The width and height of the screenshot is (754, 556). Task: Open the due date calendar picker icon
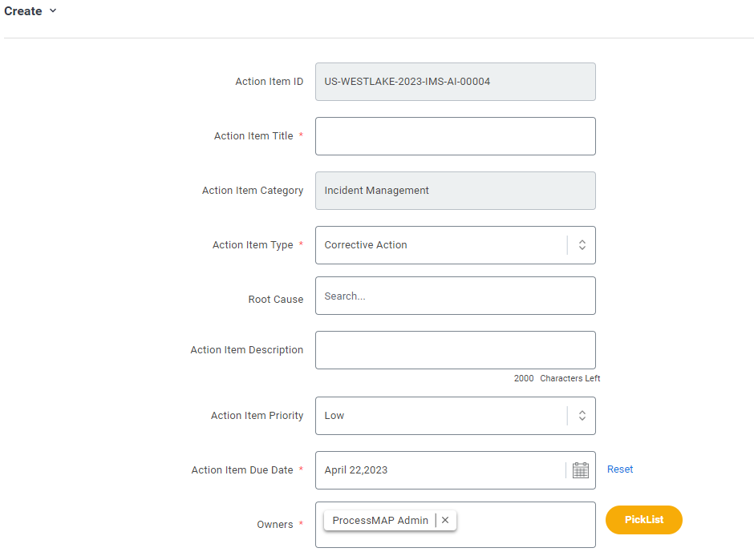tap(581, 470)
